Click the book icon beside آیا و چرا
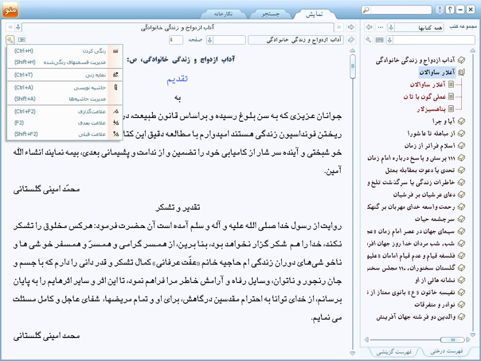Image resolution: width=481 pixels, height=361 pixels. [x=461, y=121]
